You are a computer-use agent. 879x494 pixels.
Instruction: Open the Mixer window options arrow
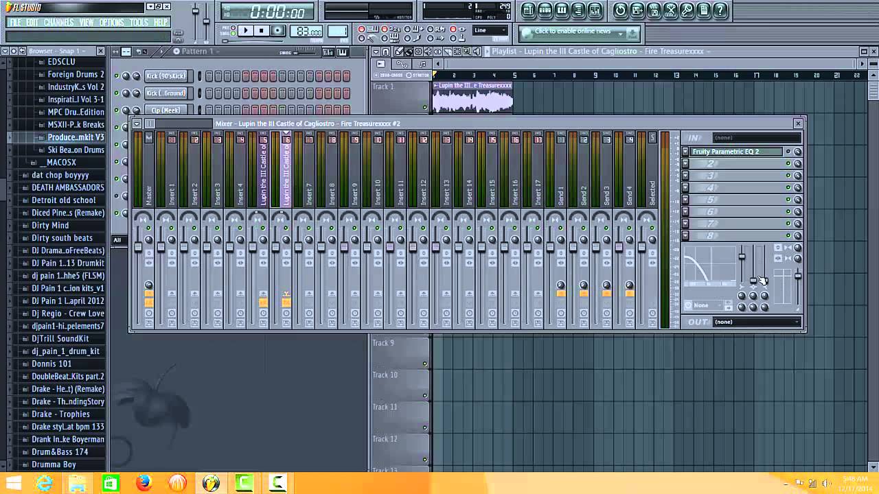[x=137, y=123]
